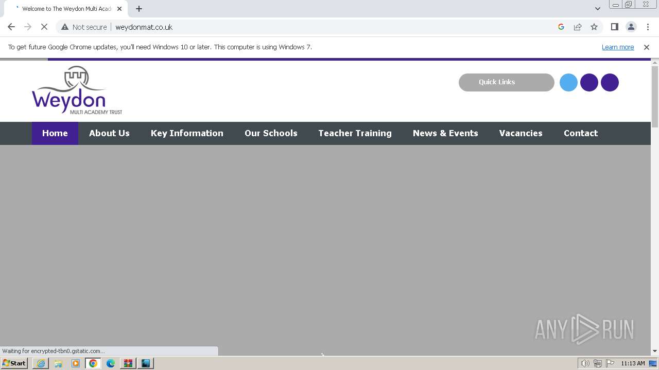Open the Windows Start menu
This screenshot has width=659, height=370.
(x=14, y=363)
